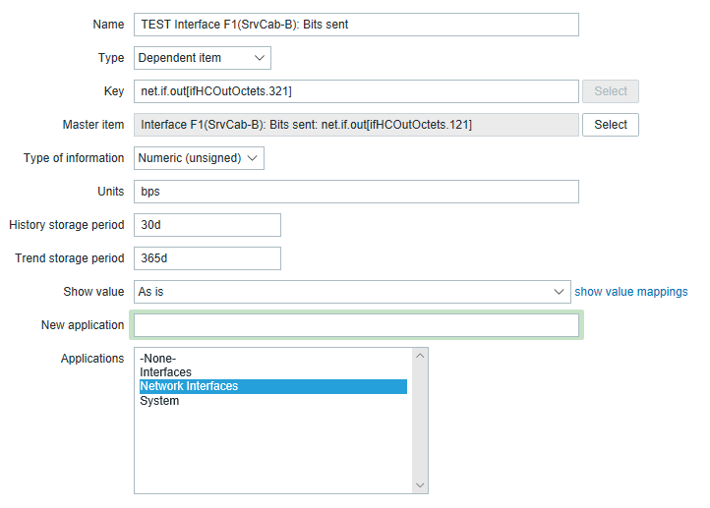Click the Trend storage period field
The height and width of the screenshot is (508, 710).
[207, 258]
